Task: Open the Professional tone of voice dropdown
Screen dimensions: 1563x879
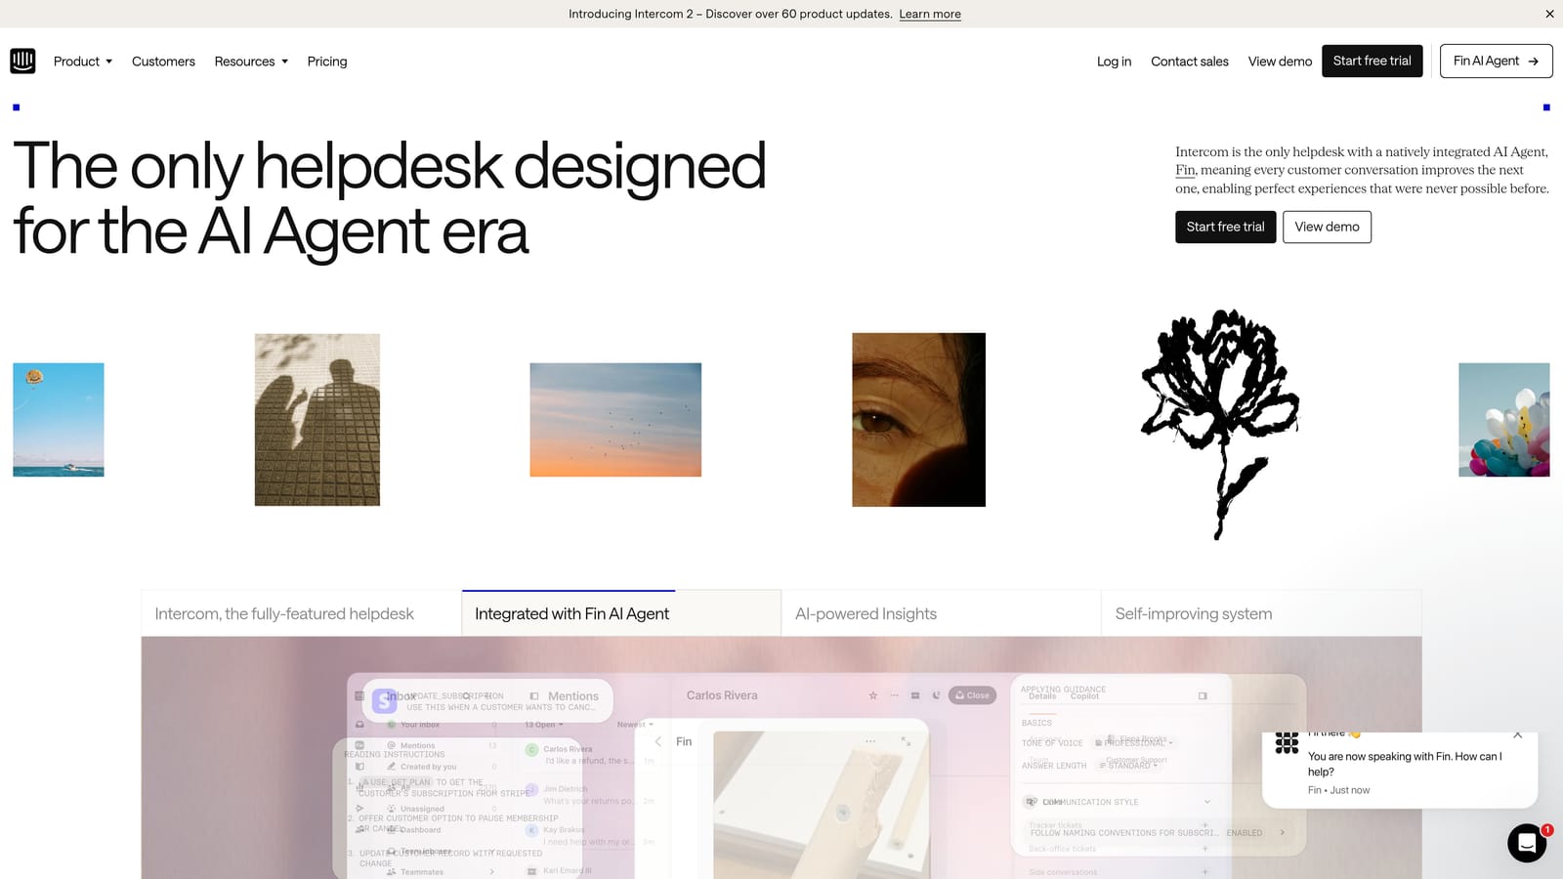Action: coord(1135,742)
